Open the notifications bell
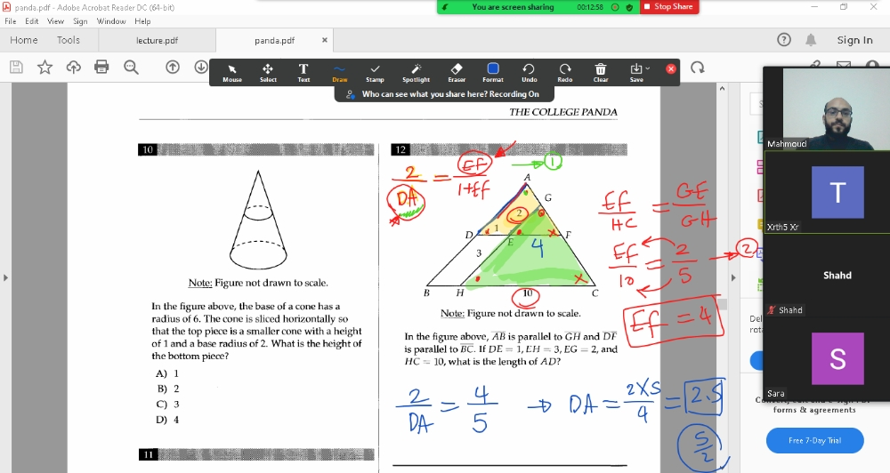The width and height of the screenshot is (890, 473). coord(811,40)
